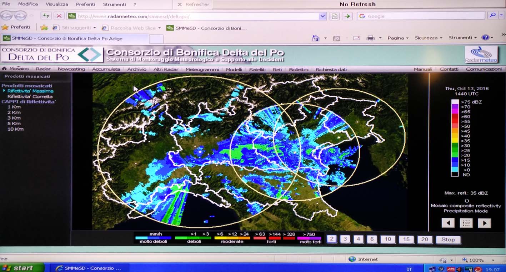Viewport: 506px width, 272px height.
Task: Open the Home button dropdown arrow
Action: [325, 38]
